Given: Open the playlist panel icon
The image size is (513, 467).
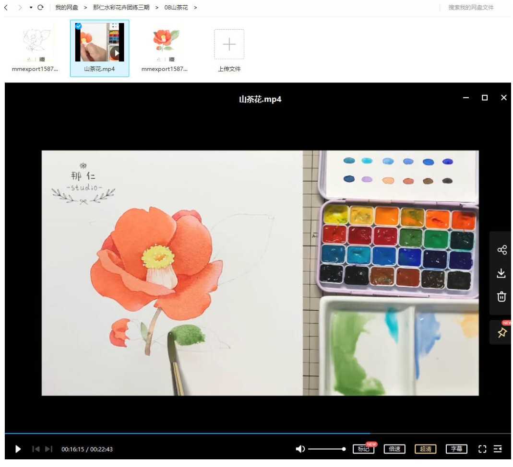Looking at the screenshot, I should tap(498, 449).
